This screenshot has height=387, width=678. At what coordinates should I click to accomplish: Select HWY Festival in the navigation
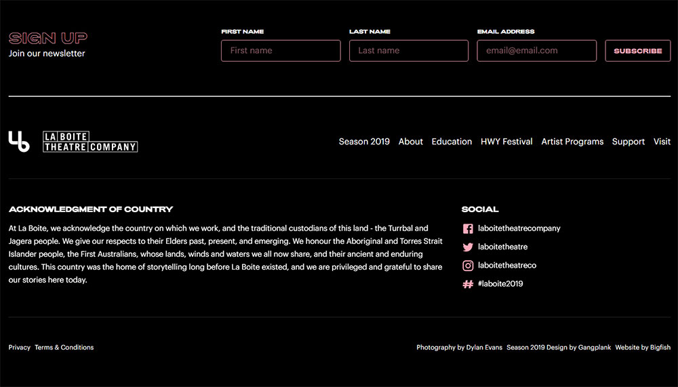(x=506, y=142)
